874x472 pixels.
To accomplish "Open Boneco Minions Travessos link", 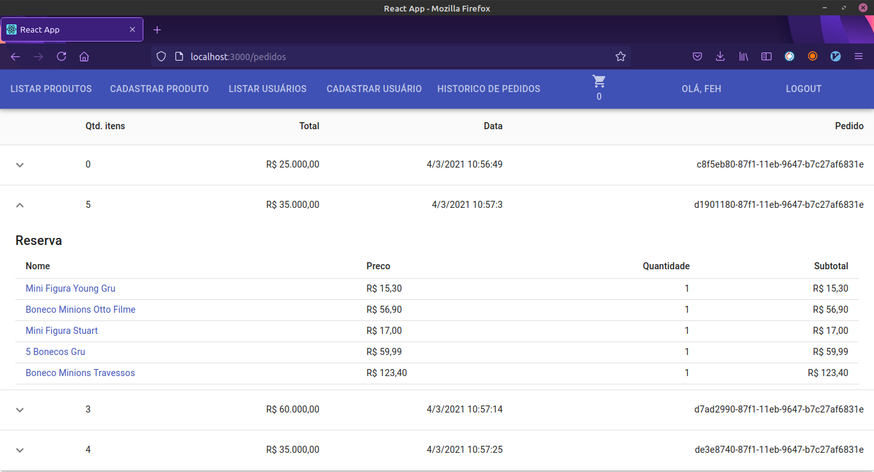I will 80,373.
